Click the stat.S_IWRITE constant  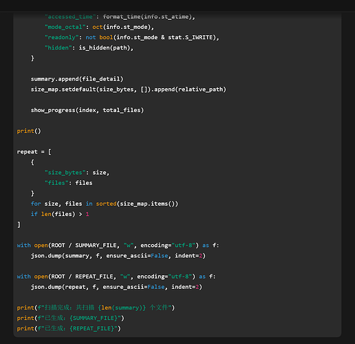click(191, 37)
